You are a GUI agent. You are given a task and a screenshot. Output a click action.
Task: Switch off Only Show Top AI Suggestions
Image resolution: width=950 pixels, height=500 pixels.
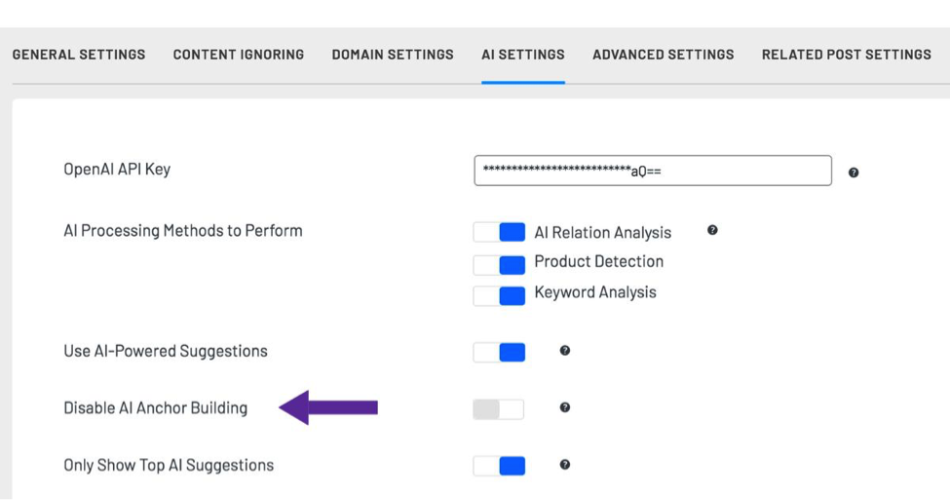tap(499, 466)
